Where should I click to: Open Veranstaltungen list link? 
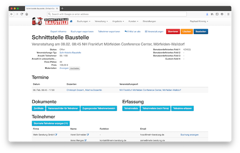click(154, 31)
